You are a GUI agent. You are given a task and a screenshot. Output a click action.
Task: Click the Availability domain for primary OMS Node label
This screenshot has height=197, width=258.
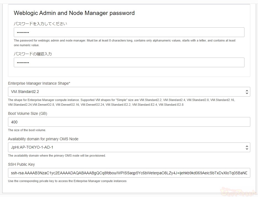pyautogui.click(x=43, y=139)
